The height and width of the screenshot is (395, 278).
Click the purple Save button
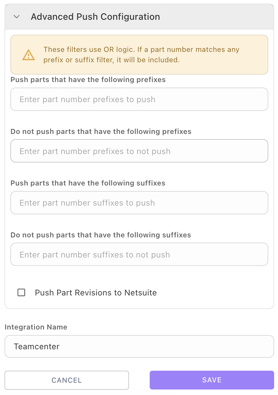pos(212,380)
